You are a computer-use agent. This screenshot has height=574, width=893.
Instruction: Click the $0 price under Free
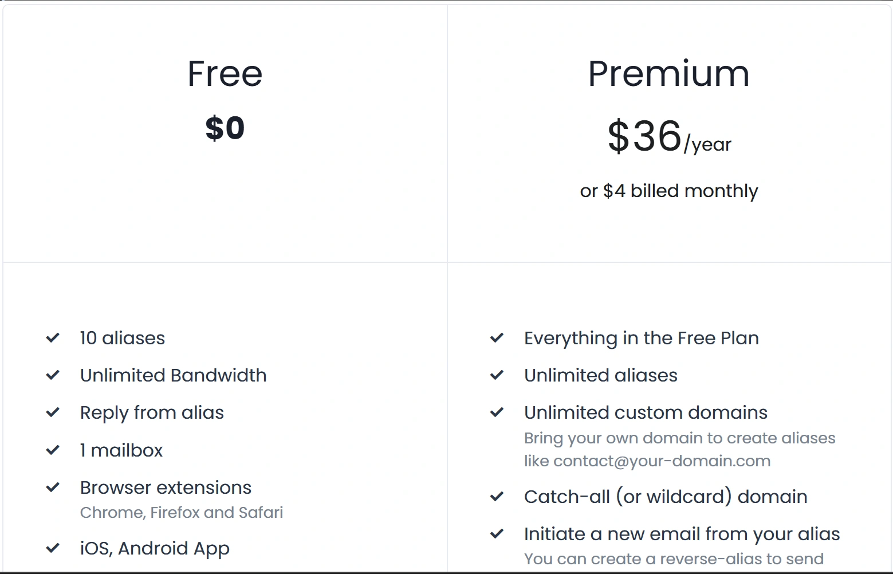click(x=225, y=128)
